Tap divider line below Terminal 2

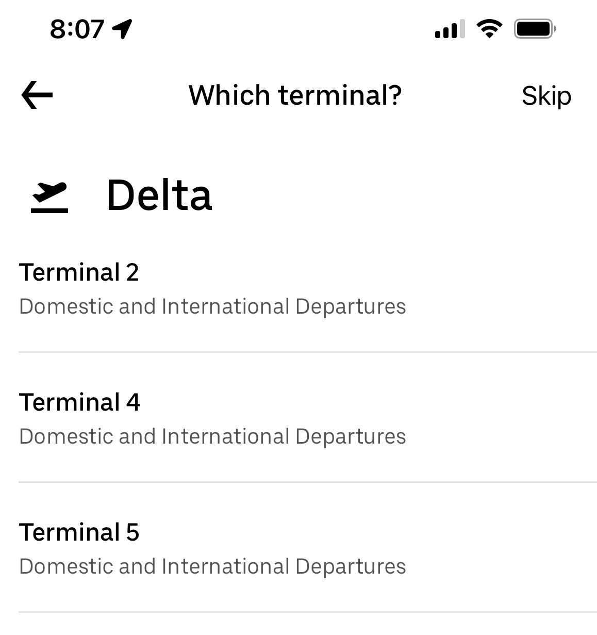pyautogui.click(x=307, y=352)
